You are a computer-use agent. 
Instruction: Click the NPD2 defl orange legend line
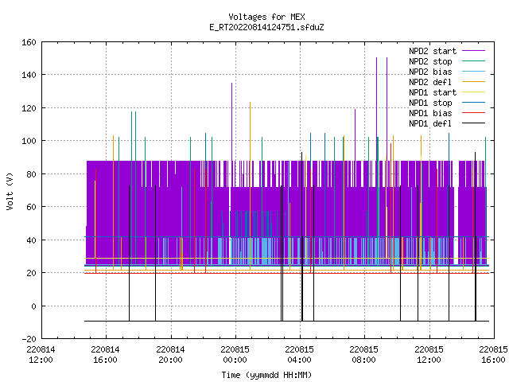pos(473,82)
